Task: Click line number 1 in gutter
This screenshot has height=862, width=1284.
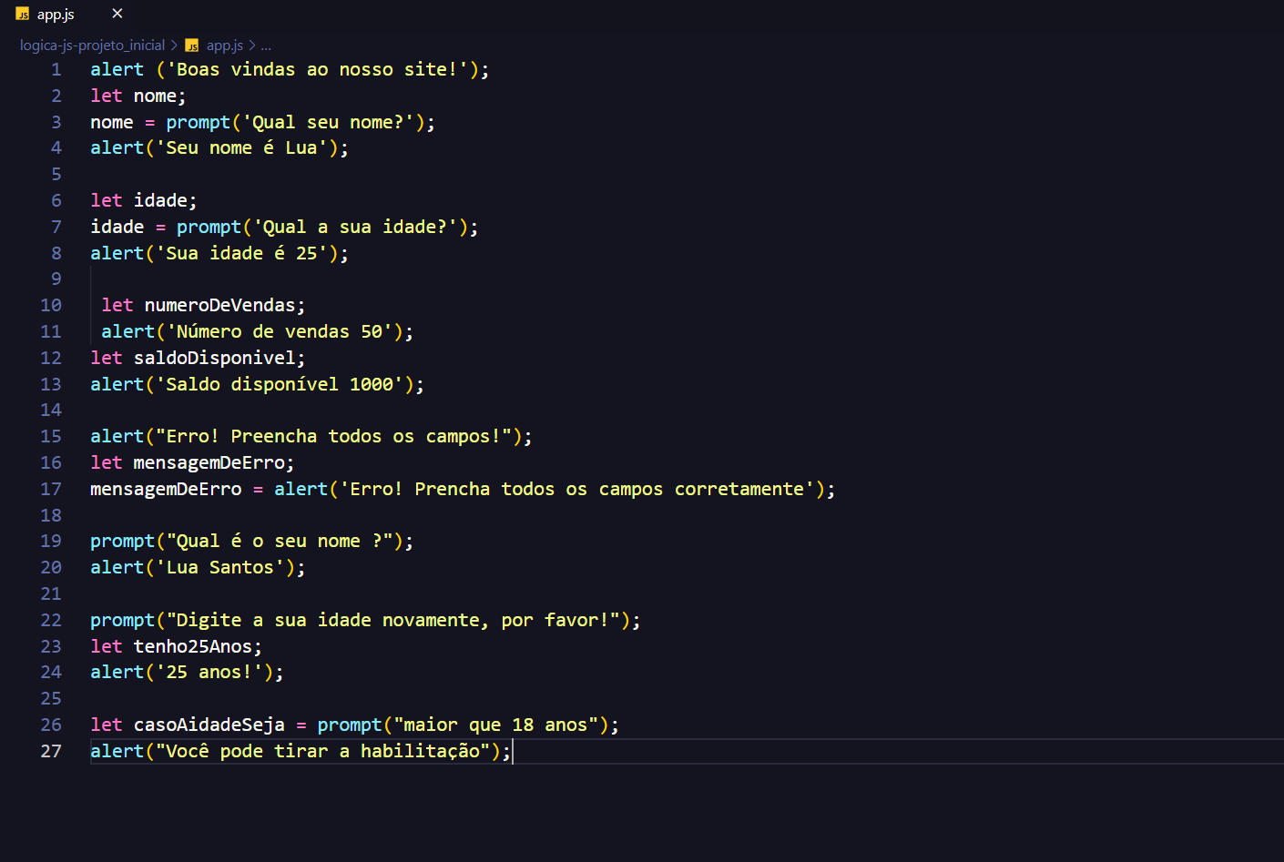Action: coord(56,69)
